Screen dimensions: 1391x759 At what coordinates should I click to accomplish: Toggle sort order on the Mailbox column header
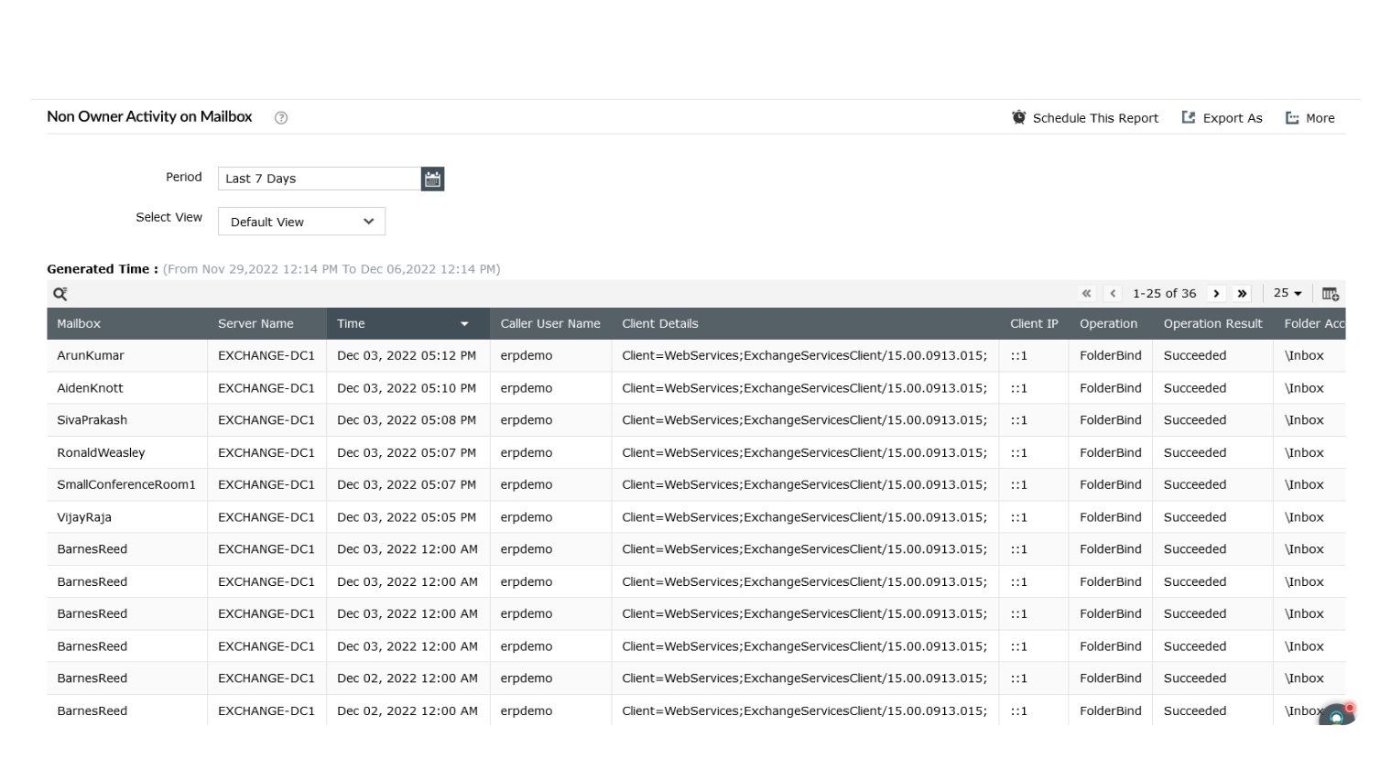81,323
